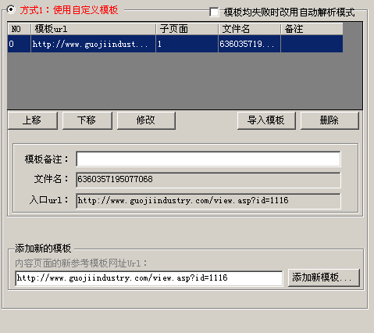
Task: Click the 子页面 column header
Action: [x=187, y=29]
